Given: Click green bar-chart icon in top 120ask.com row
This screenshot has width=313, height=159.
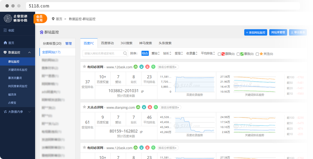Looking at the screenshot, I should (x=135, y=67).
